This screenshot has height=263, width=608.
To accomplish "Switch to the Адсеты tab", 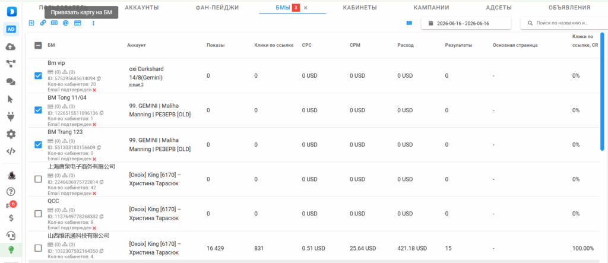I will pyautogui.click(x=499, y=7).
